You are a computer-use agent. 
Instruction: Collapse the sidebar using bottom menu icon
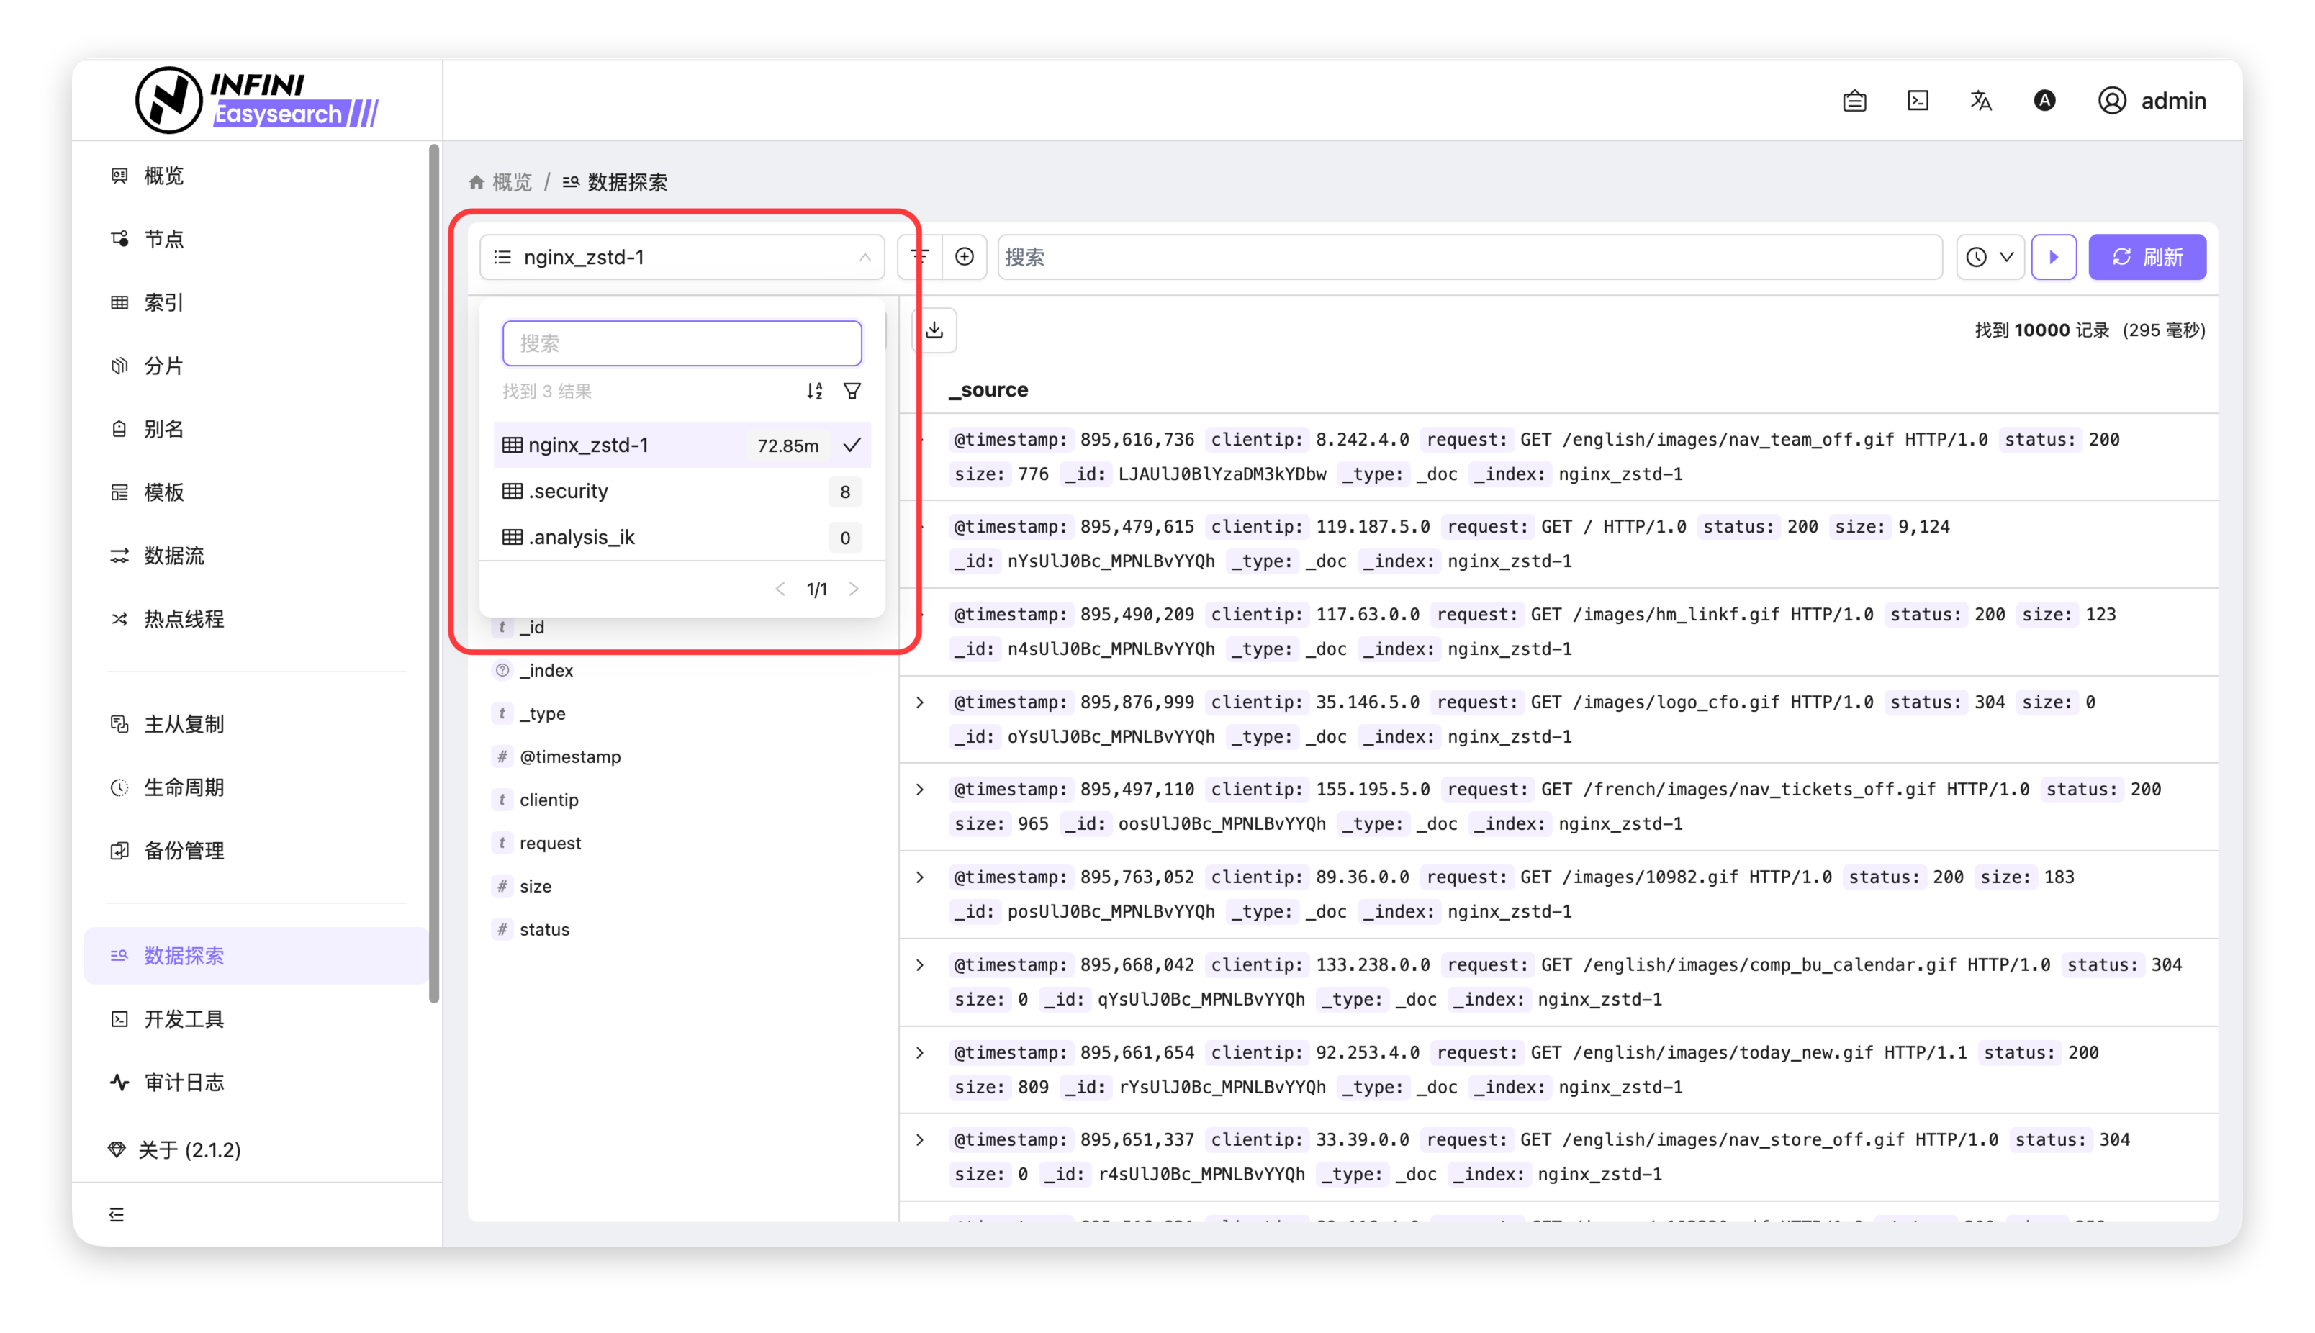tap(116, 1214)
